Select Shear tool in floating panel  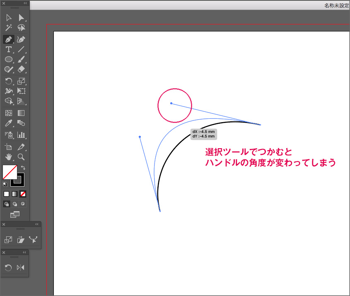pyautogui.click(x=21, y=240)
